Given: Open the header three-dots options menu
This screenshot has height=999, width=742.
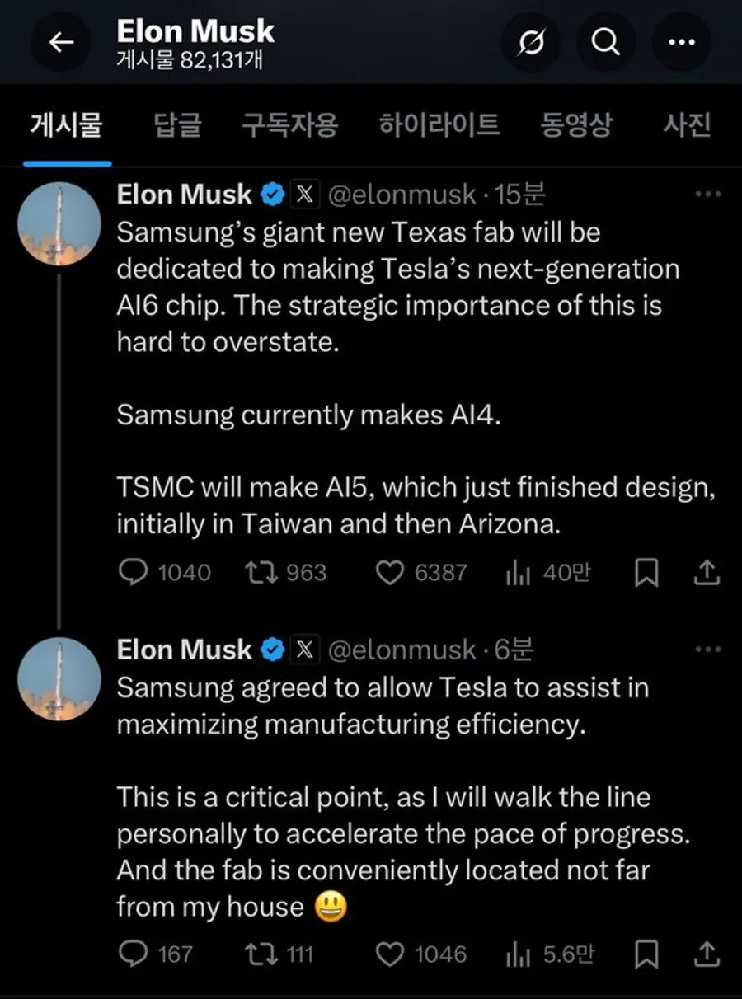Looking at the screenshot, I should click(682, 43).
